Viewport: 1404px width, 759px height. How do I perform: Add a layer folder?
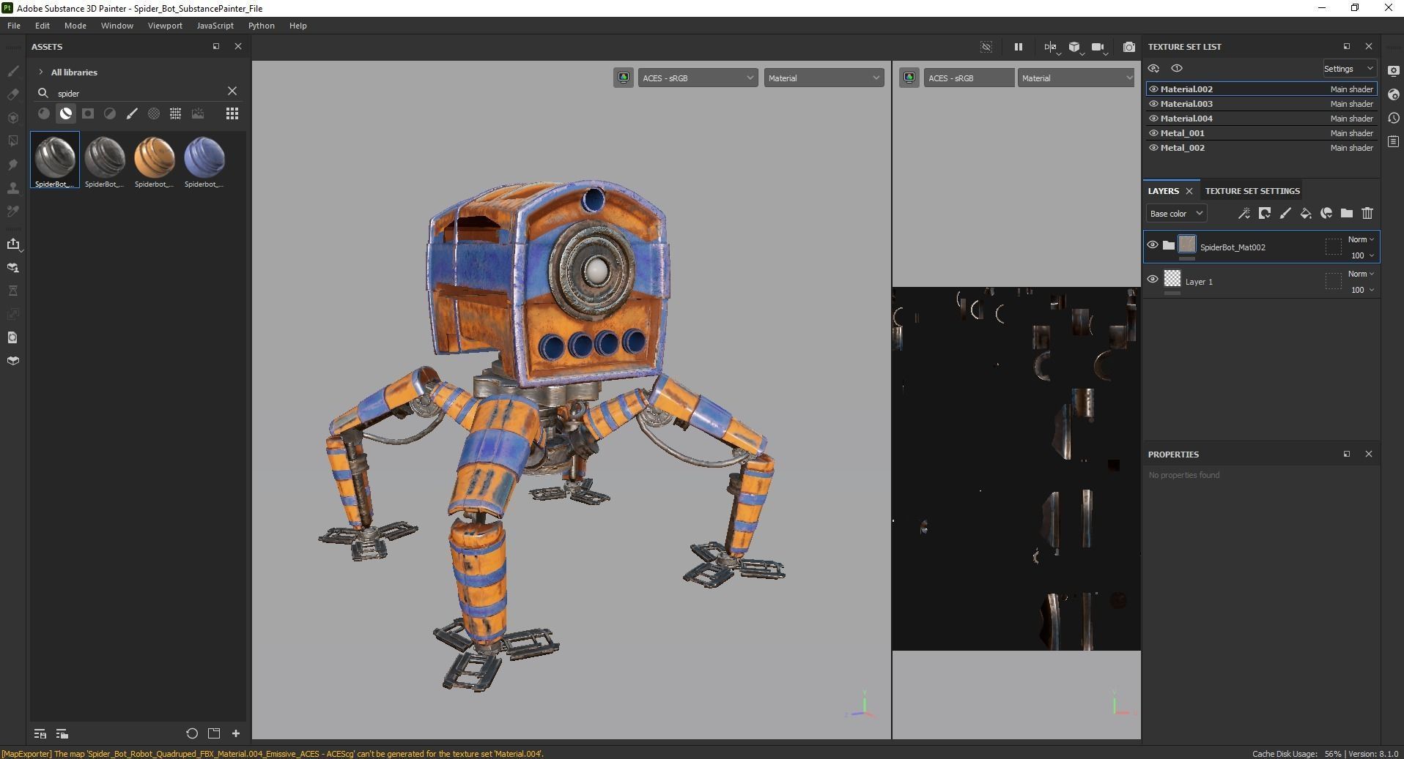[x=1346, y=214]
